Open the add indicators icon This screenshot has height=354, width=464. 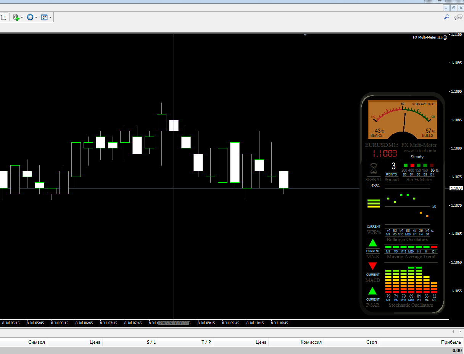coord(16,17)
